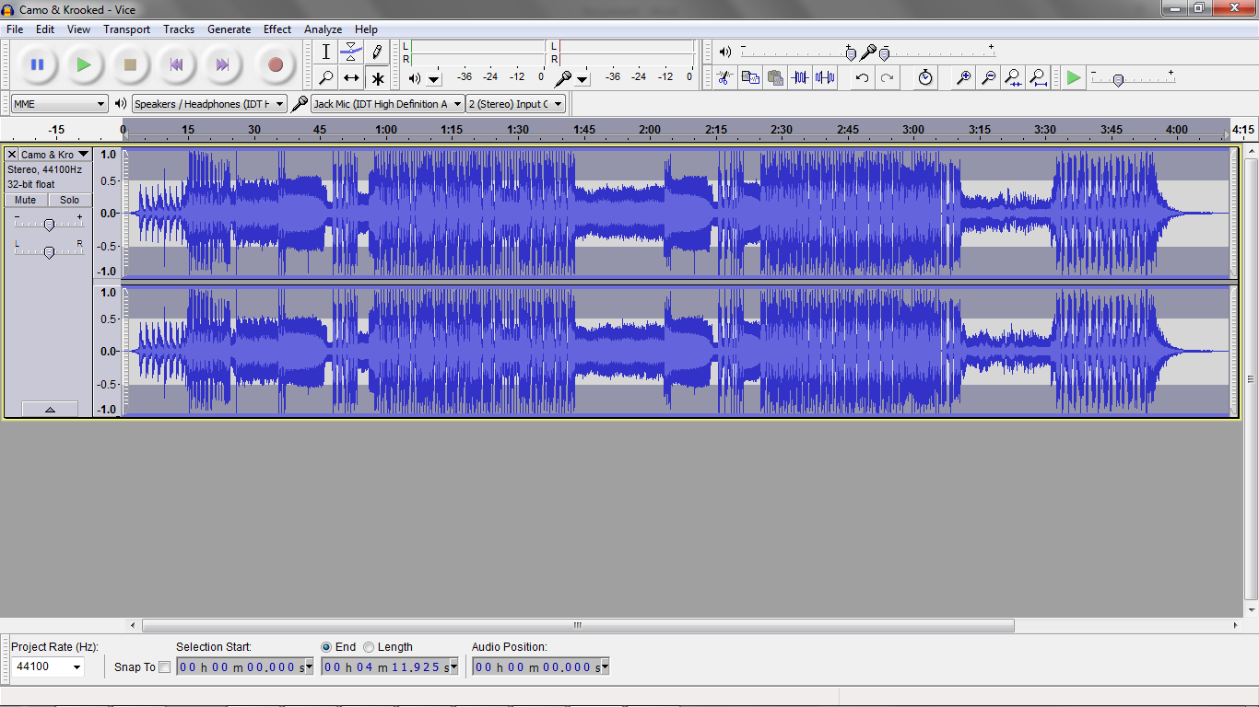
Task: Open the Project Rate dropdown
Action: 48,666
